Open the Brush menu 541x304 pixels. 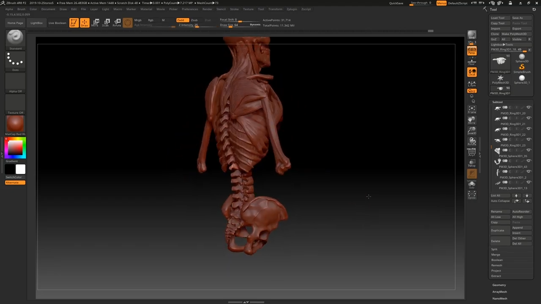pyautogui.click(x=21, y=9)
